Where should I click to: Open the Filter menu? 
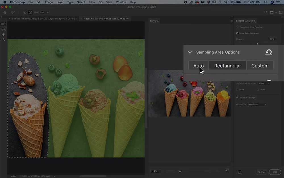[92, 2]
